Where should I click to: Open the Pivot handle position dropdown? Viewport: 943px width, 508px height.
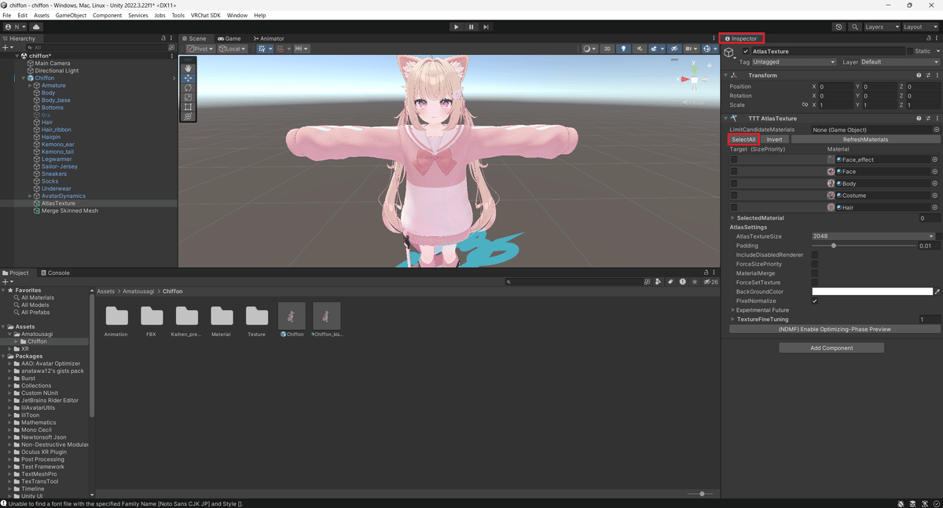[x=200, y=49]
